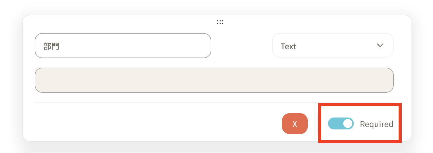The image size is (433, 153).
Task: Toggle the Required switch
Action: [341, 124]
